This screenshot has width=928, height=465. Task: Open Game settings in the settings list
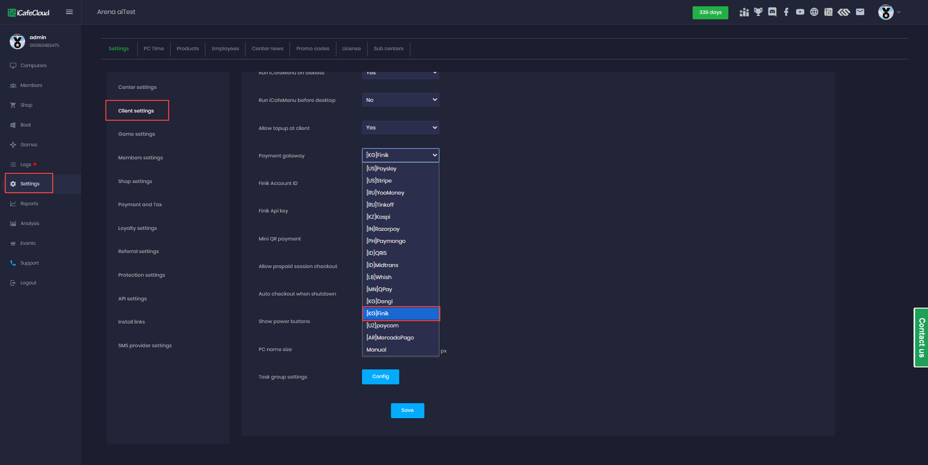click(136, 134)
